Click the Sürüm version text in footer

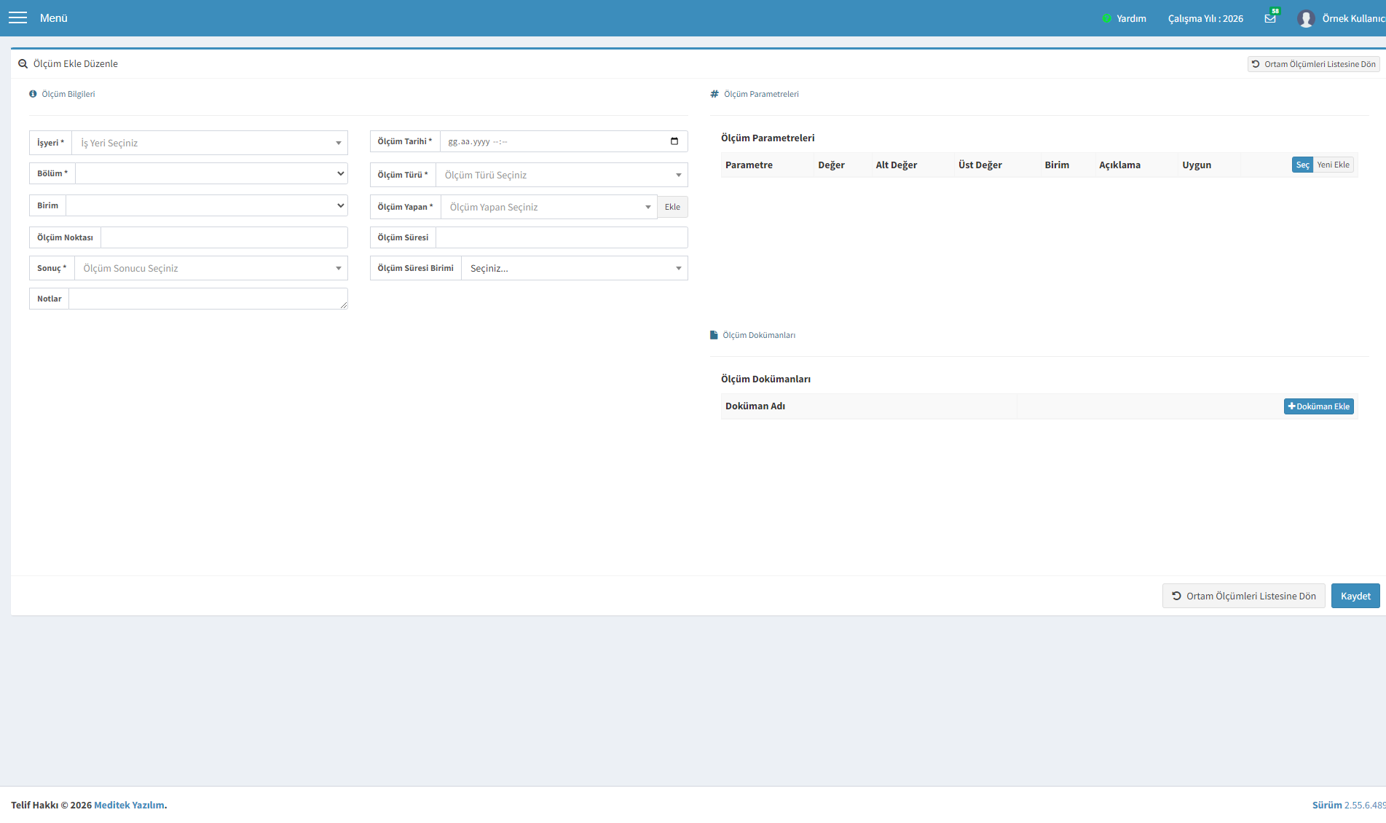1349,805
